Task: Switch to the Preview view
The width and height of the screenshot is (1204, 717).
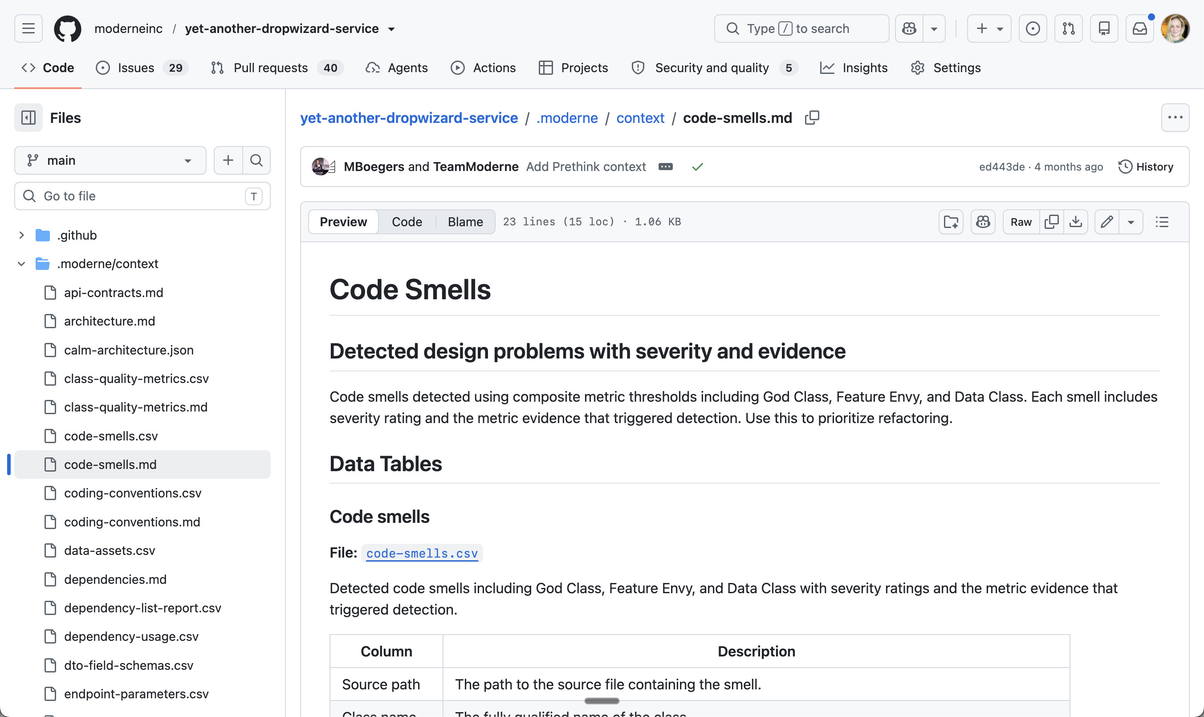Action: tap(343, 222)
